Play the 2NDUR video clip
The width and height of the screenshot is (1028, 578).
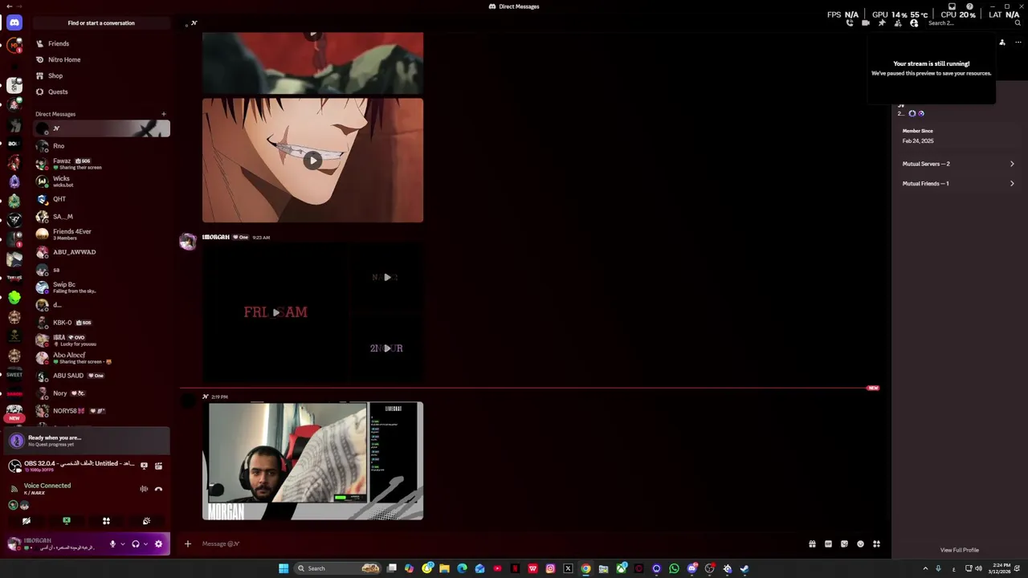387,348
